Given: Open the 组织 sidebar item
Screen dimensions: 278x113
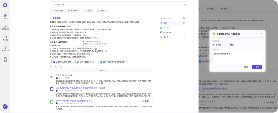Looking at the screenshot, I should click(5, 59).
